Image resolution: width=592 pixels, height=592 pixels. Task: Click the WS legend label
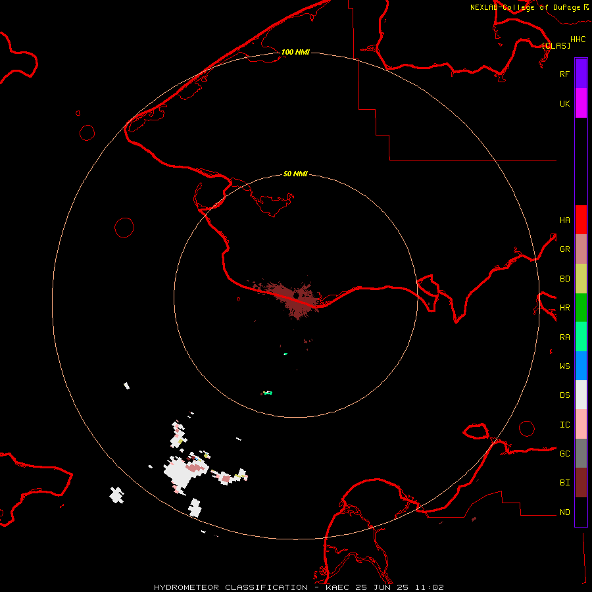coord(564,366)
